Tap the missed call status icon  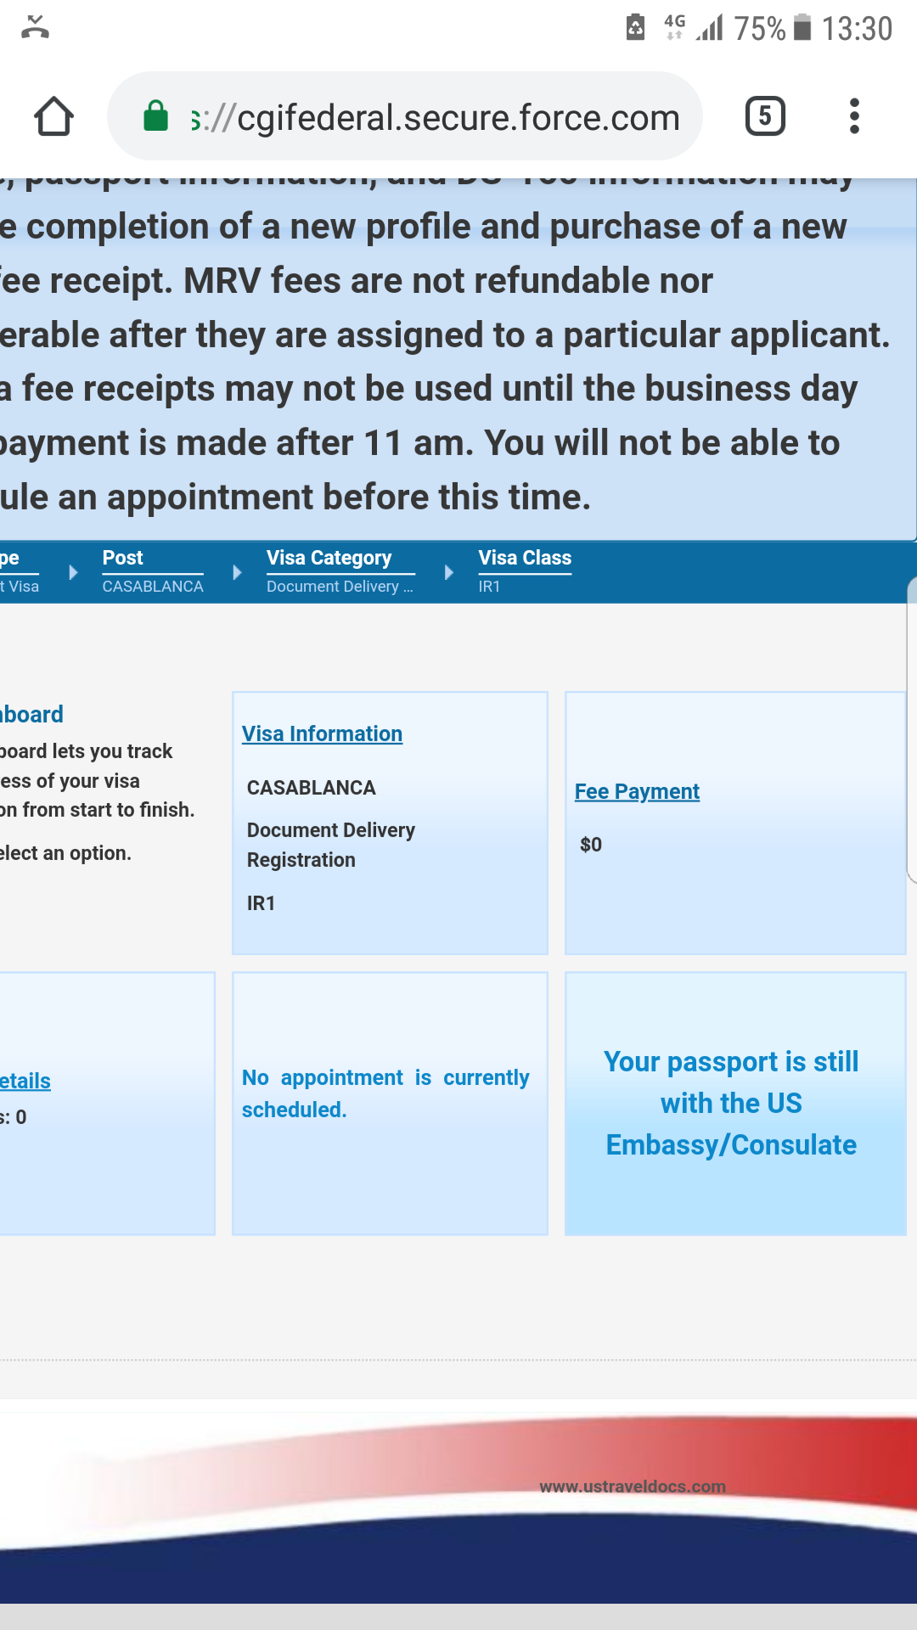[35, 27]
